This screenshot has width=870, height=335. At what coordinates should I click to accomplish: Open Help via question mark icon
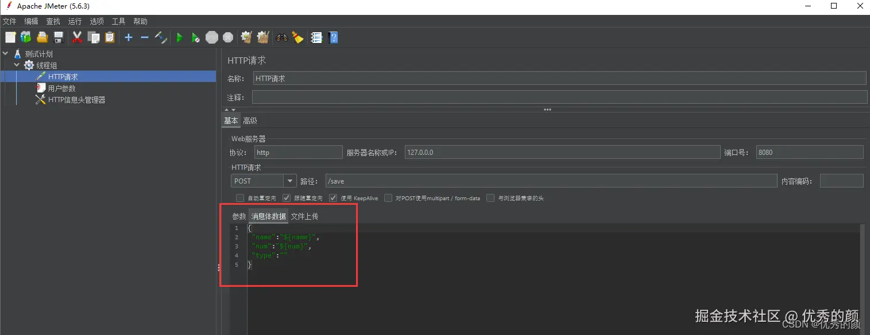pos(333,37)
